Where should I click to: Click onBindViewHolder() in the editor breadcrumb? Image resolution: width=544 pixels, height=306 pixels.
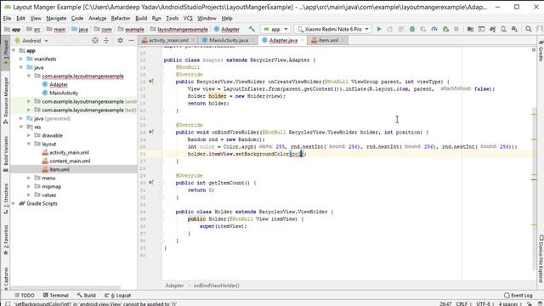217,286
